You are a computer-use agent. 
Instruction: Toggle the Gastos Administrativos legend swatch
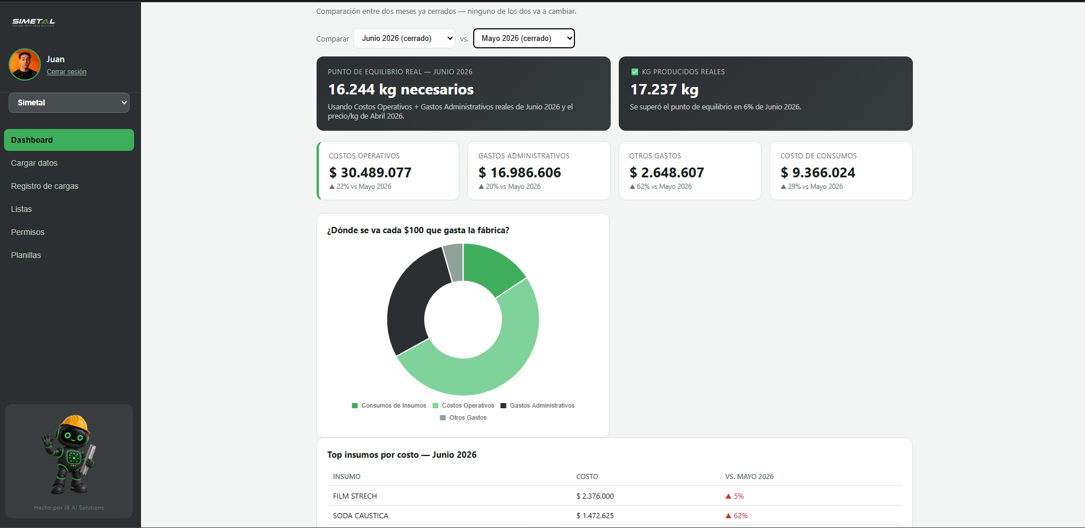pyautogui.click(x=504, y=406)
